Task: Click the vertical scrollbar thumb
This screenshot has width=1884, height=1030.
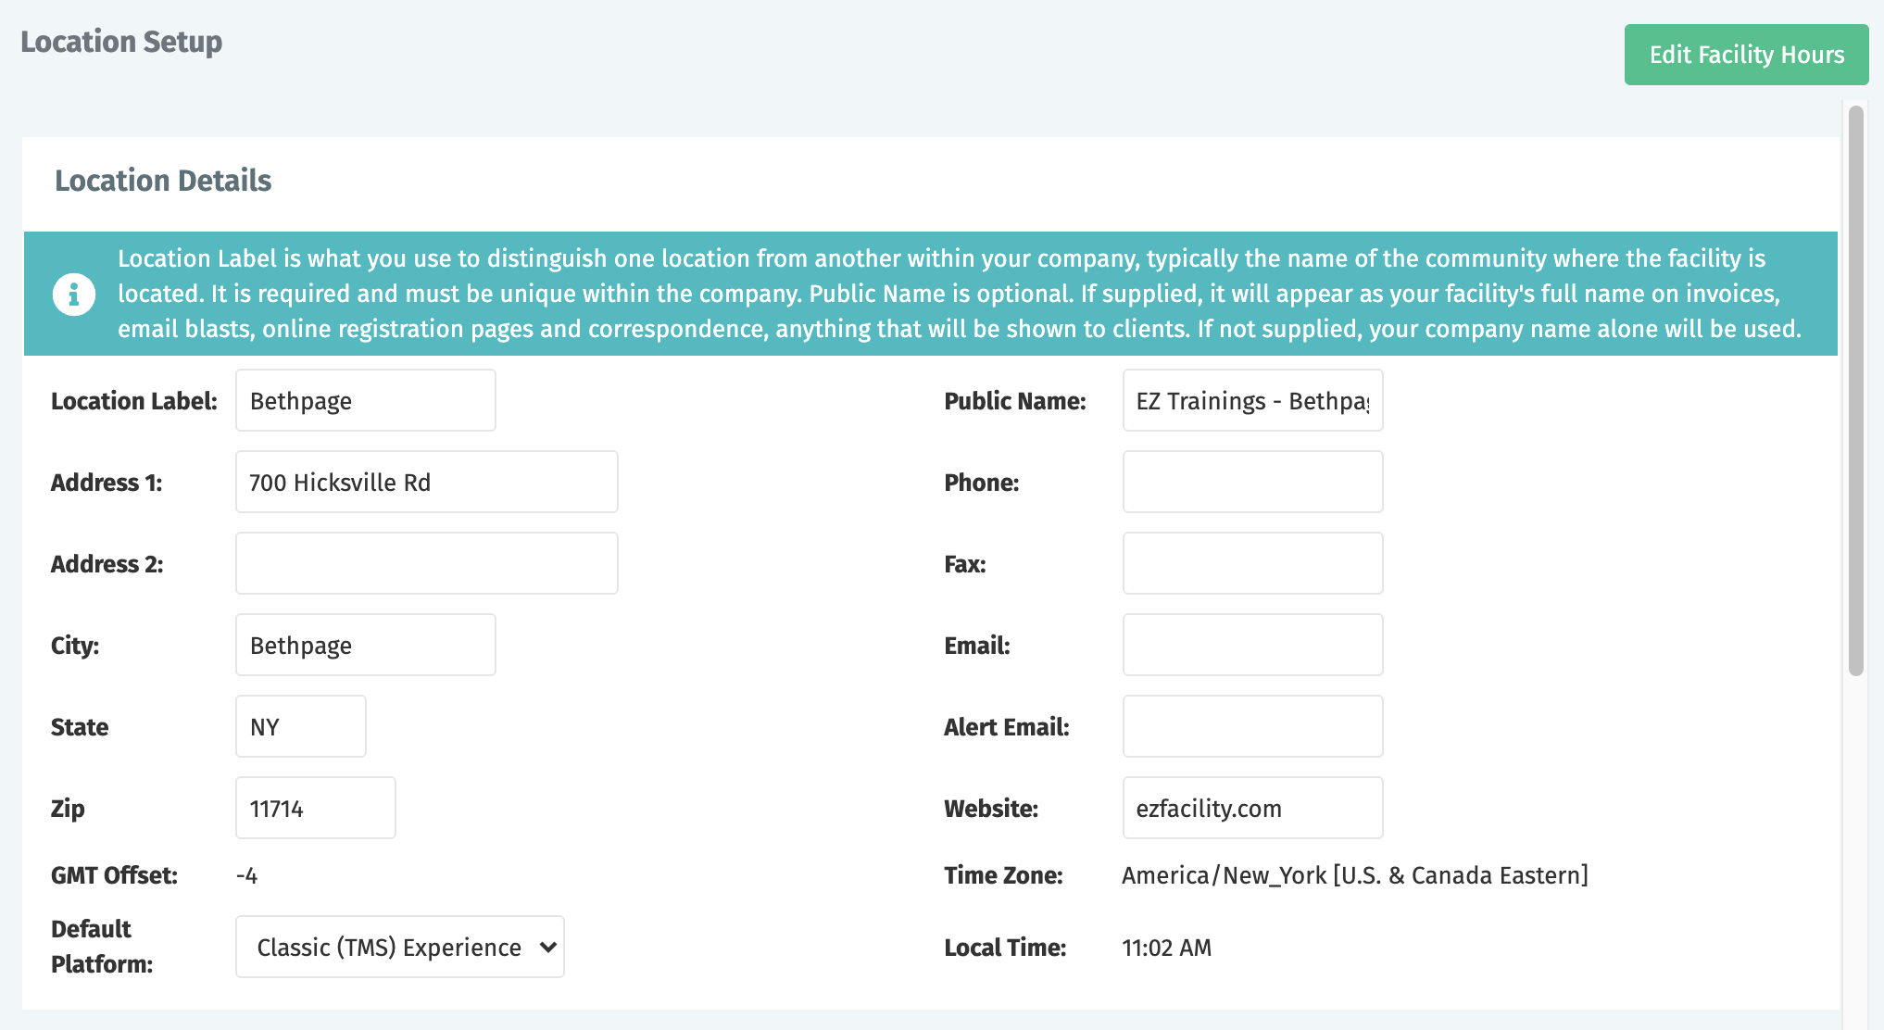Action: coord(1855,389)
